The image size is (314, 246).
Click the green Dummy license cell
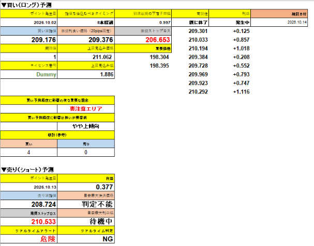click(x=29, y=74)
